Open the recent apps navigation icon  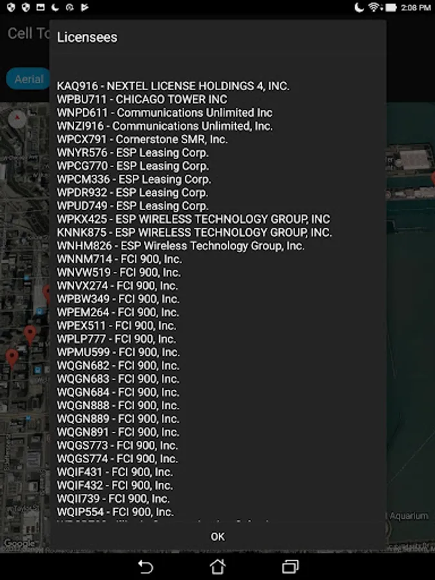pos(291,566)
